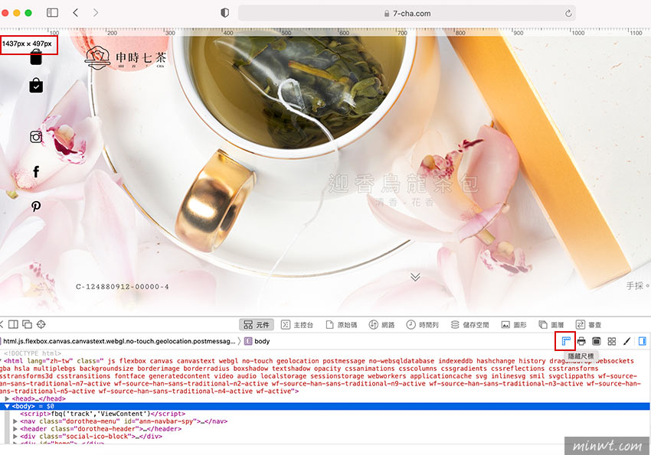Go forward with Safari's forward arrow
Screen dimensions: 651x455
pyautogui.click(x=96, y=13)
